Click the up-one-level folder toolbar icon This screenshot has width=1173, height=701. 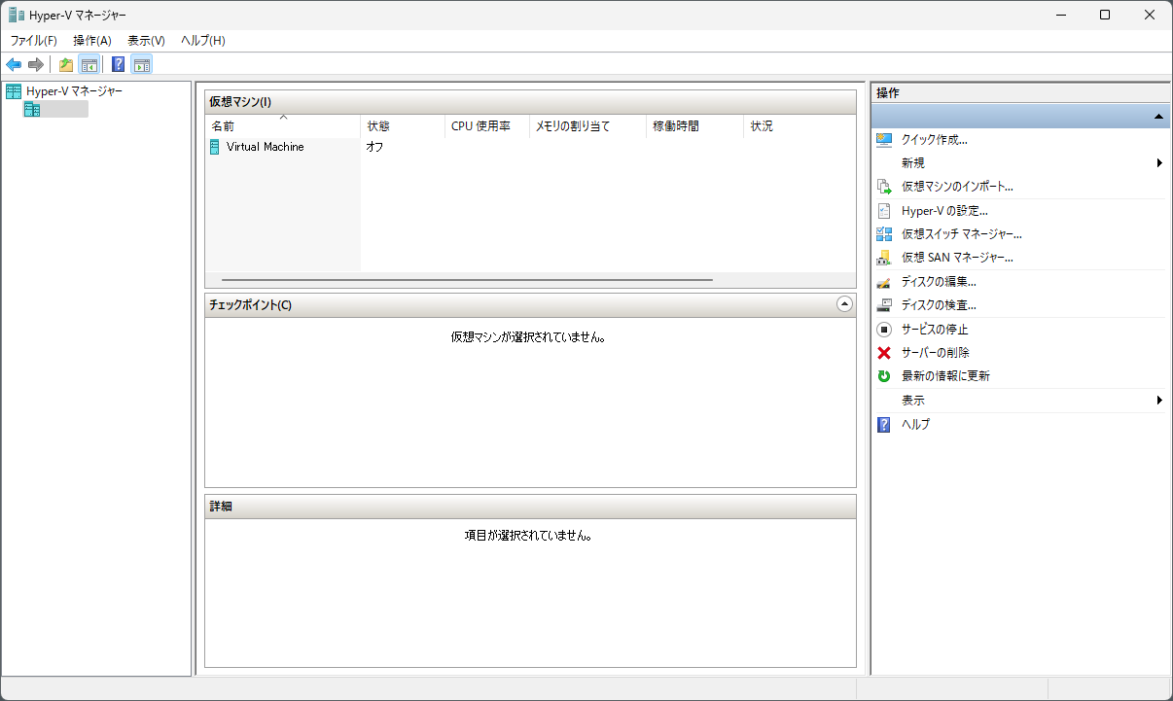pyautogui.click(x=66, y=65)
